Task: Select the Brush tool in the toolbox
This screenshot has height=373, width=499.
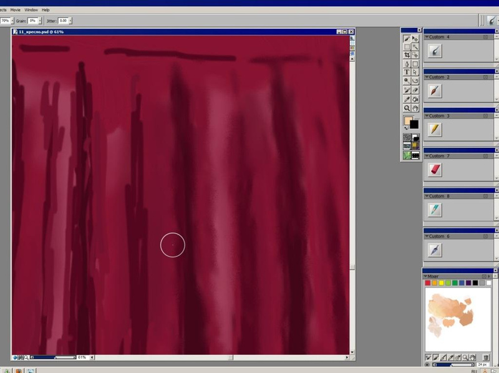Action: point(407,39)
